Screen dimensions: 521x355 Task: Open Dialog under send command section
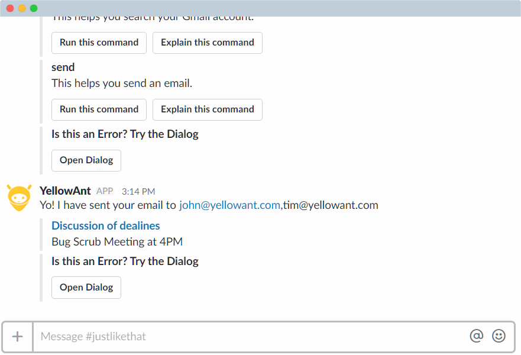tap(86, 160)
